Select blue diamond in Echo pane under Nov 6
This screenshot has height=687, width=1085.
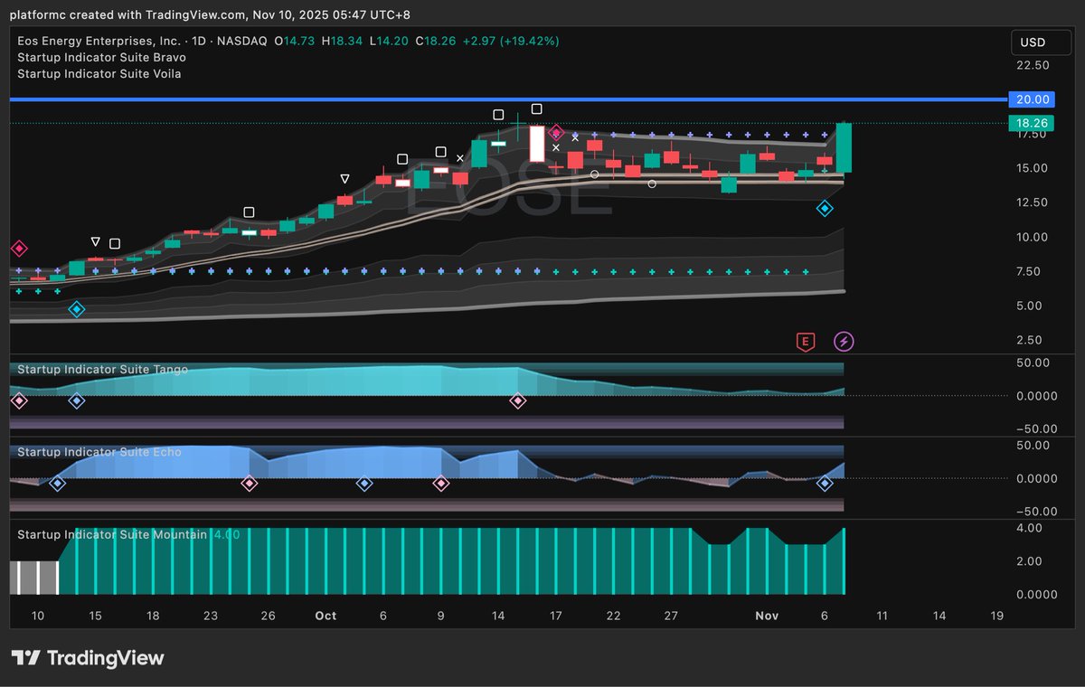click(x=825, y=484)
